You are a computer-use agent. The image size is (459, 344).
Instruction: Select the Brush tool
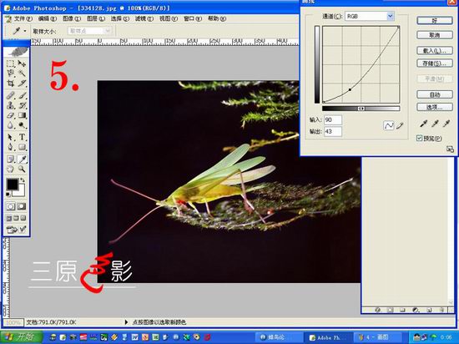(x=22, y=95)
